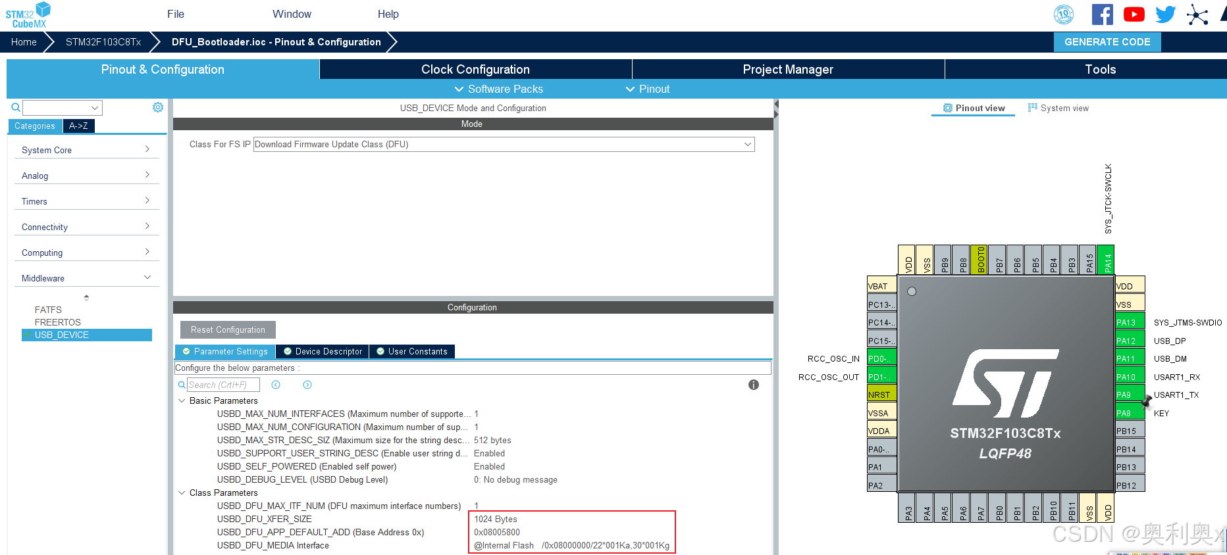
Task: Click the parameter Search (Ctrl+F) field
Action: tap(223, 385)
